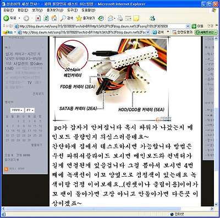This screenshot has width=220, height=218.
Task: Collapse the calendar section minus toggle
Action: 42,102
